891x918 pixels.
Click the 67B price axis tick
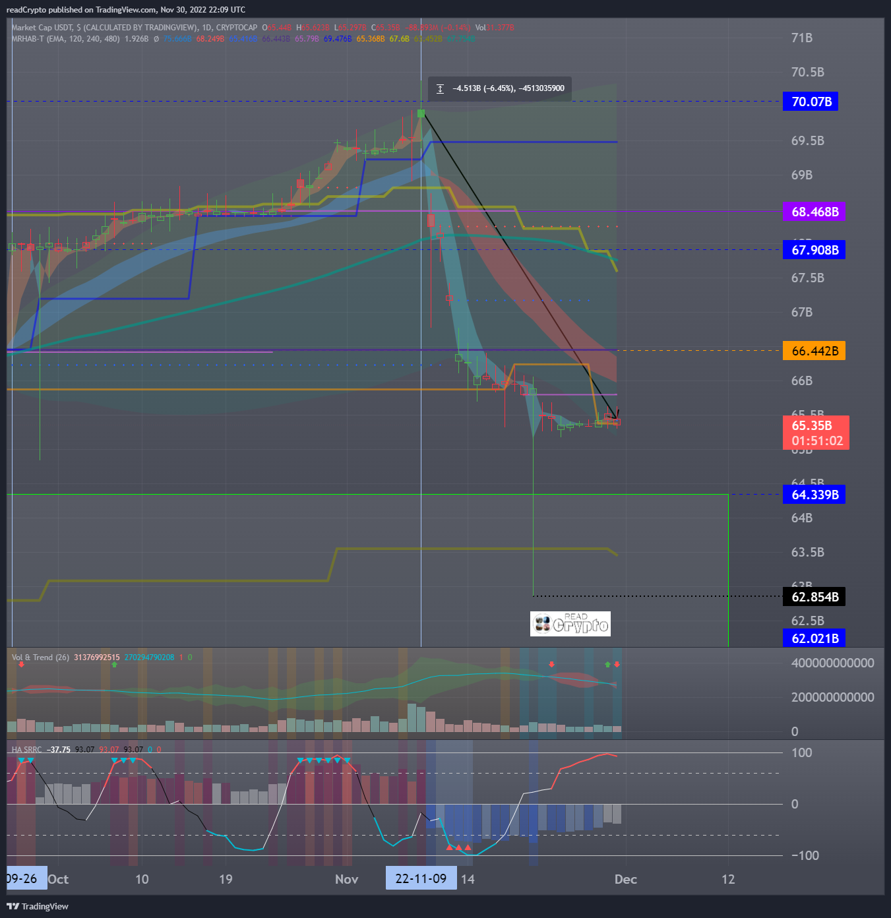coord(802,312)
